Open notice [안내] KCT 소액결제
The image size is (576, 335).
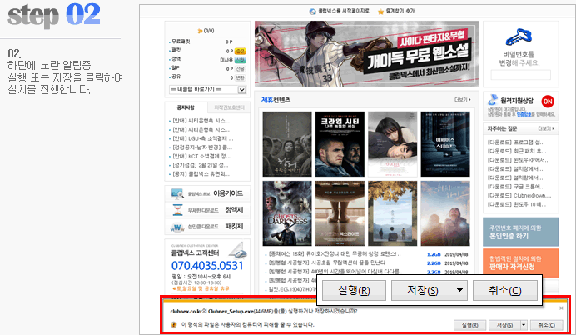click(x=201, y=157)
